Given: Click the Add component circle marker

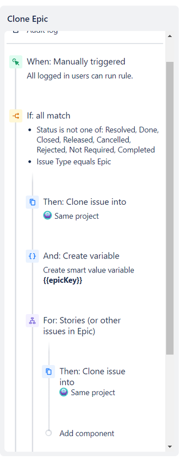Looking at the screenshot, I should (x=48, y=433).
